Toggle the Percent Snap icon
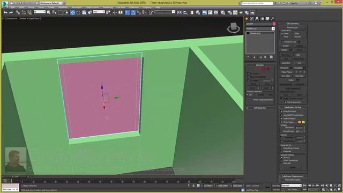 pos(139,13)
